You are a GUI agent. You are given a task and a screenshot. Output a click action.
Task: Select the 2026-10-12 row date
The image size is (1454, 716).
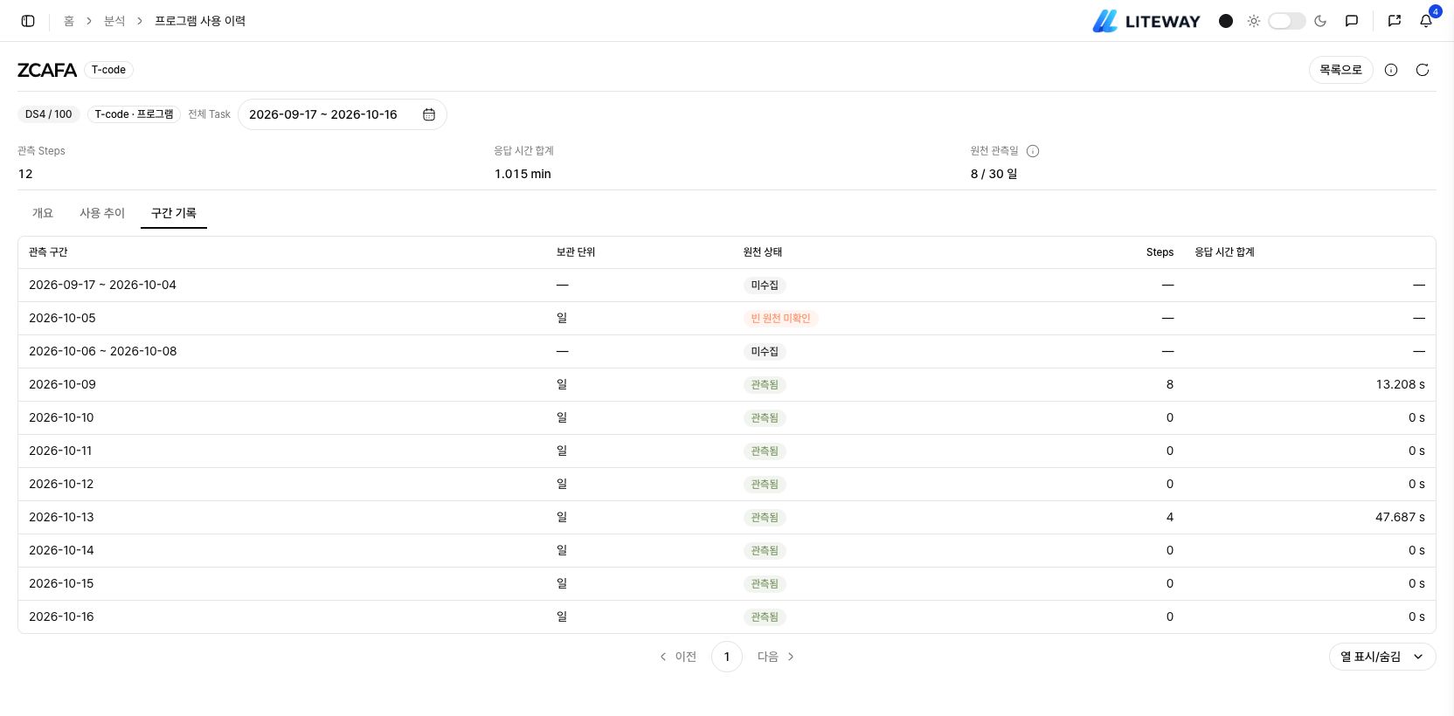61,485
